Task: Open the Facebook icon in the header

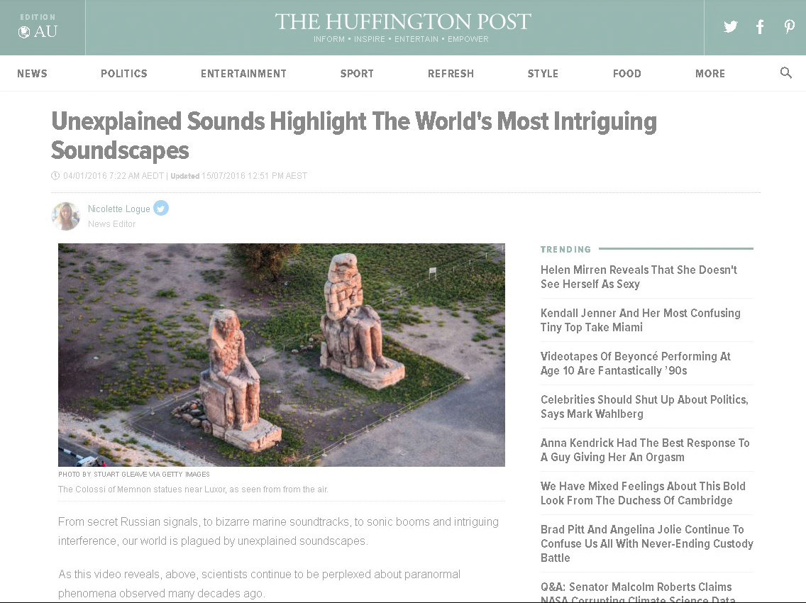Action: 760,27
